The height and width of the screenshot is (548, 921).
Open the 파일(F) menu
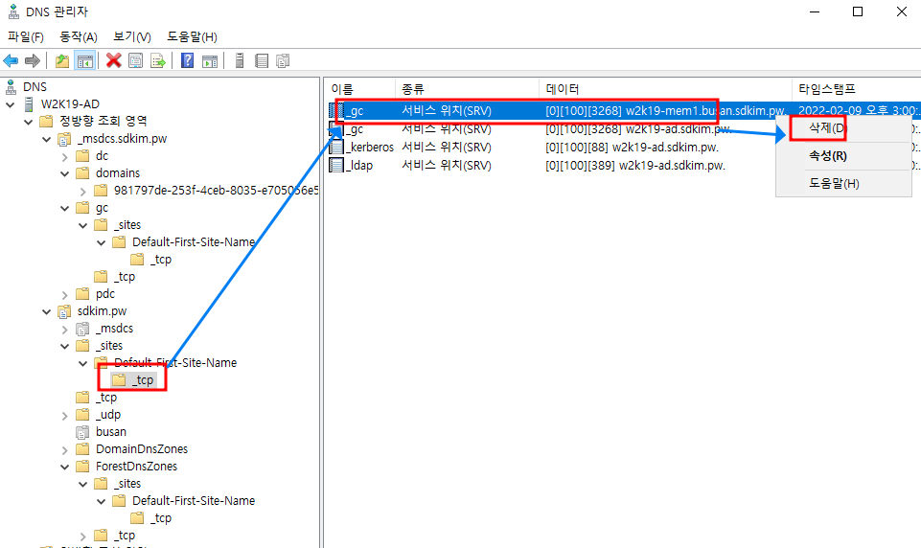(26, 37)
